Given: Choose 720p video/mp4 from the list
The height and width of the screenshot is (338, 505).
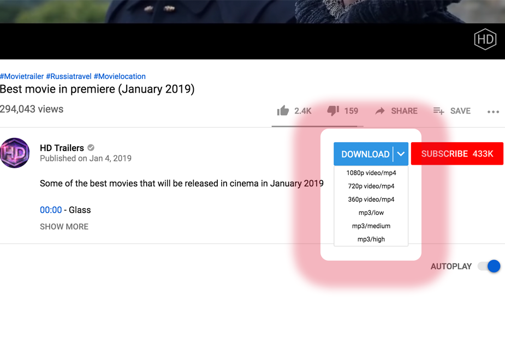Looking at the screenshot, I should click(x=371, y=186).
